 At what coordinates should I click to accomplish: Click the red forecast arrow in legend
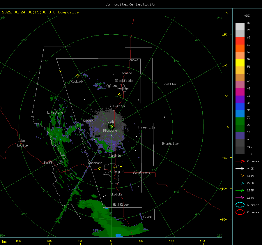point(240,161)
